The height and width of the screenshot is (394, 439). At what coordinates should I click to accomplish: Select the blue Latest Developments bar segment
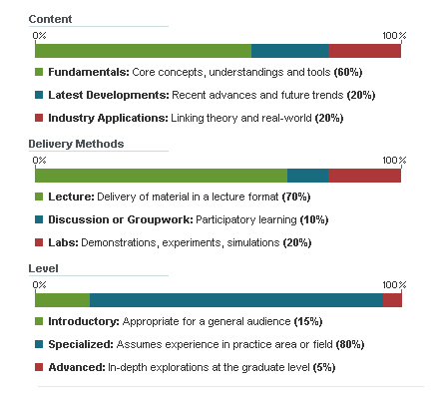click(x=289, y=51)
